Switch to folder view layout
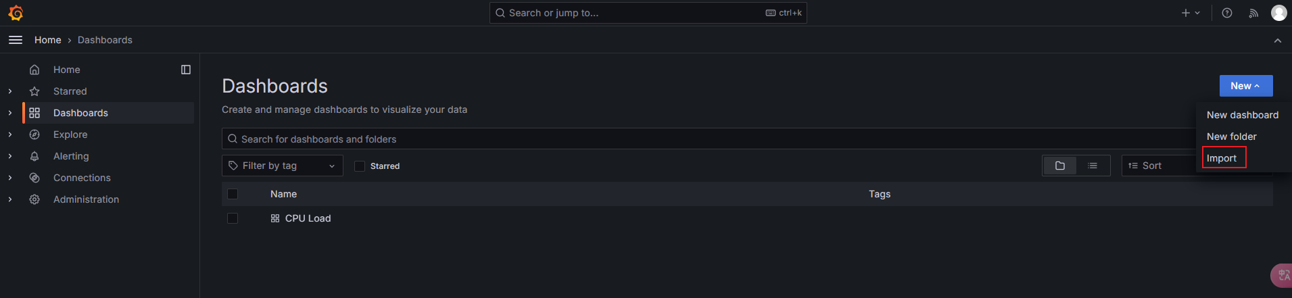 pyautogui.click(x=1060, y=166)
